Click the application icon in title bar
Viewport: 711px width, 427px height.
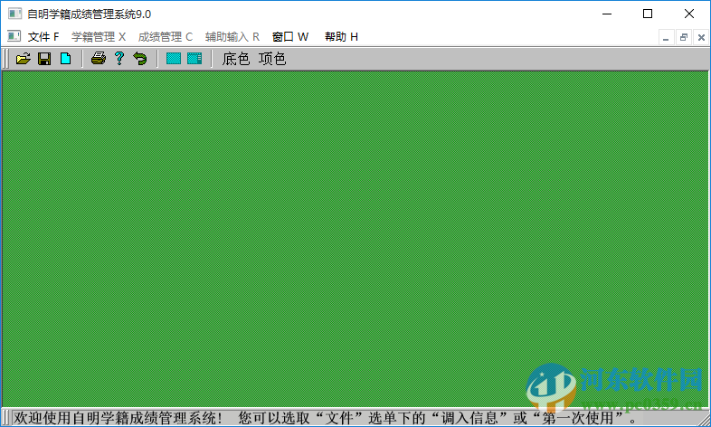pyautogui.click(x=14, y=14)
